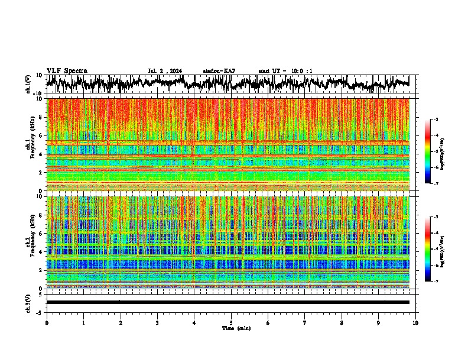The height and width of the screenshot is (362, 468).
Task: Click the "8" kHz tick on ch.1 spectrogram
Action: point(41,117)
